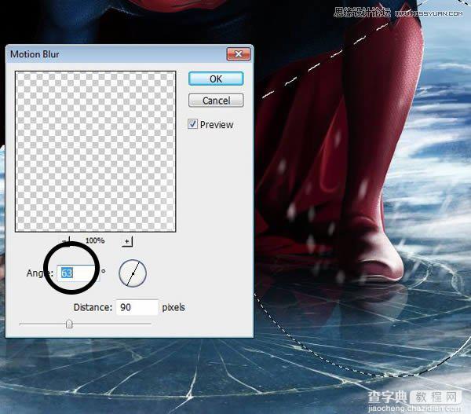Screen dimensions: 471x414
Task: Zoom out preview with minus button
Action: pyautogui.click(x=65, y=241)
